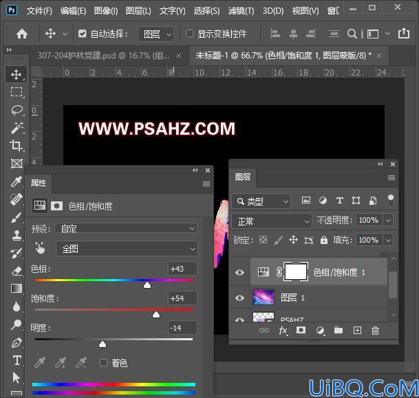419x398 pixels.
Task: Open the Move tool preset picker arrow
Action: pyautogui.click(x=65, y=34)
